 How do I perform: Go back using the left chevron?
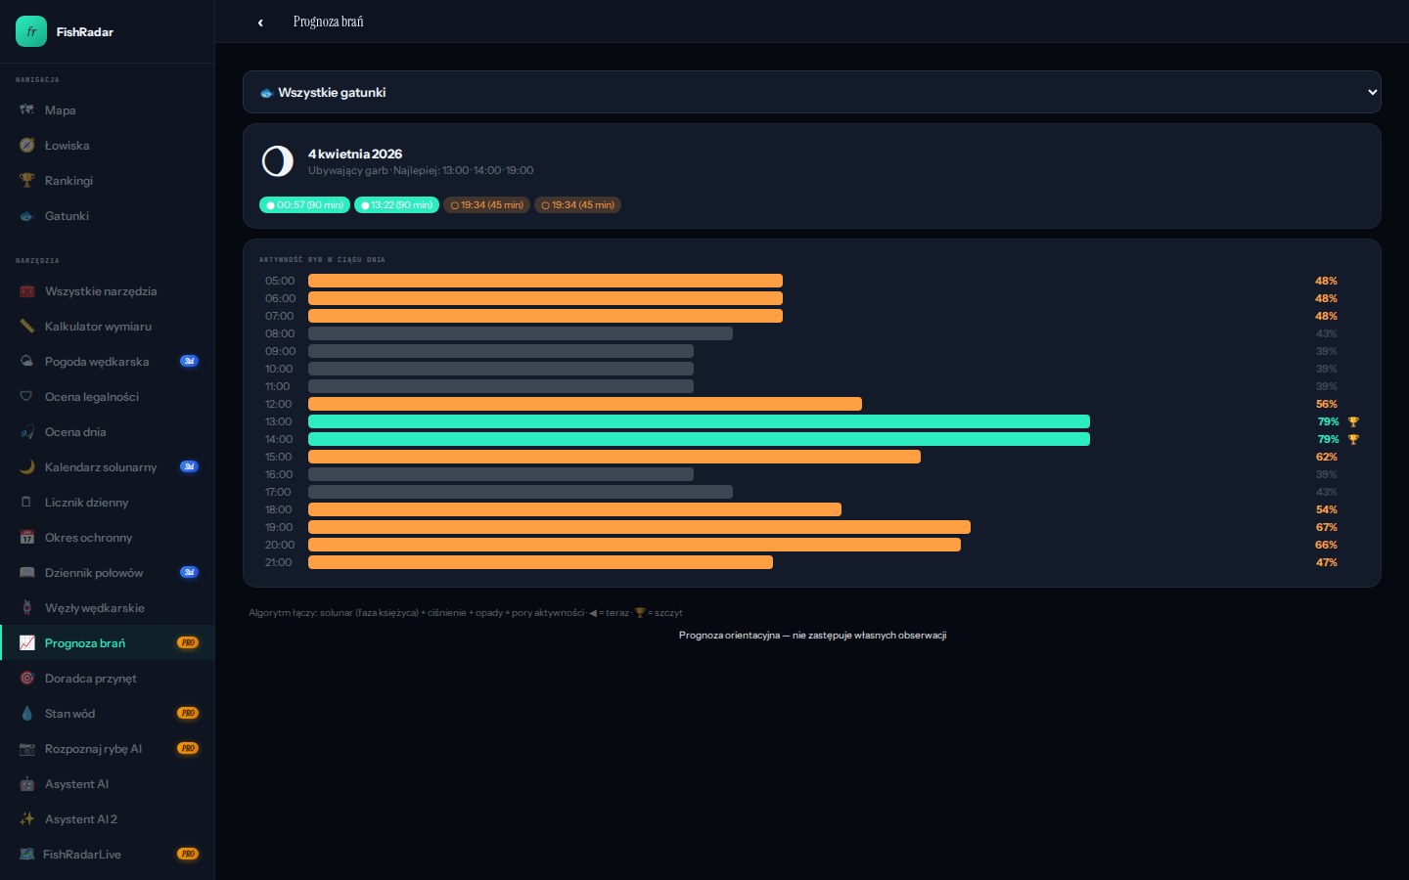260,22
